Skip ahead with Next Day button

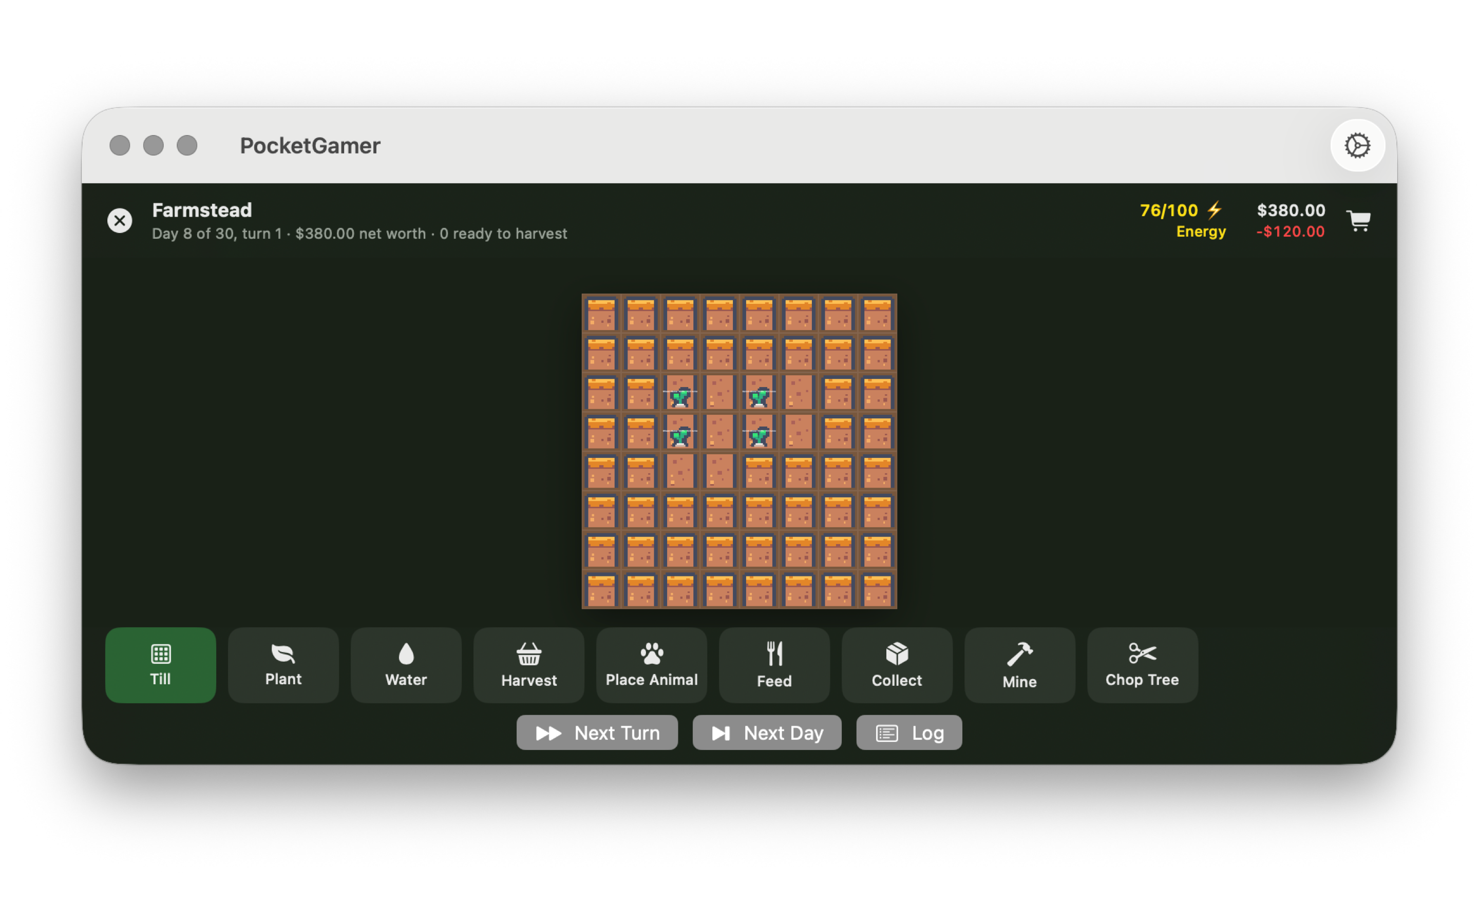point(767,732)
